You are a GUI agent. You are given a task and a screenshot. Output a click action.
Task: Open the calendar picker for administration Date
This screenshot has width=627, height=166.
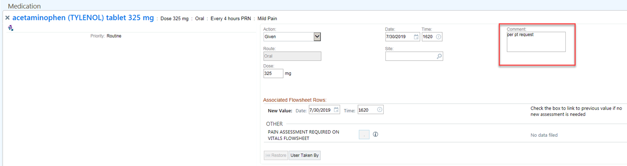click(416, 37)
